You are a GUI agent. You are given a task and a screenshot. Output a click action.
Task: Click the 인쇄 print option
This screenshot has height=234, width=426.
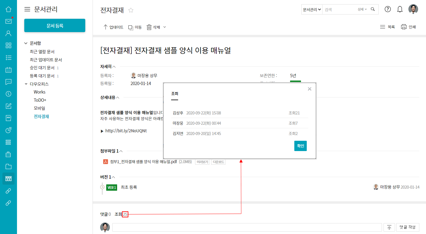[408, 27]
